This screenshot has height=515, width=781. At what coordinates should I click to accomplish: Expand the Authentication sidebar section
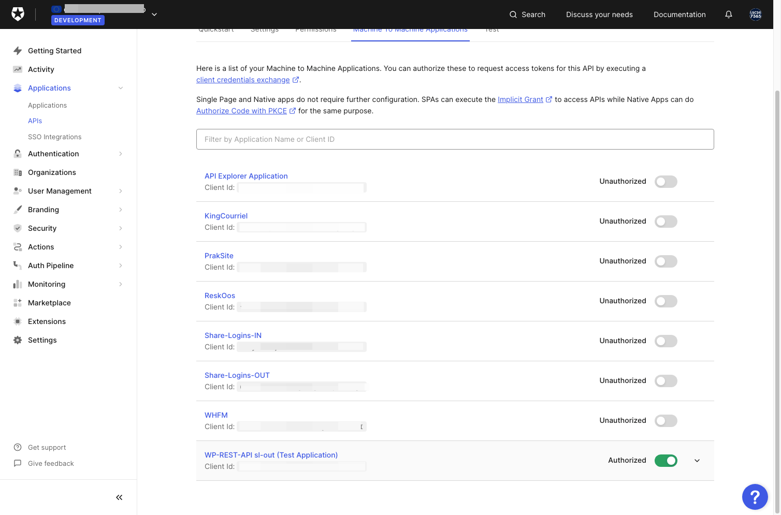pyautogui.click(x=121, y=154)
